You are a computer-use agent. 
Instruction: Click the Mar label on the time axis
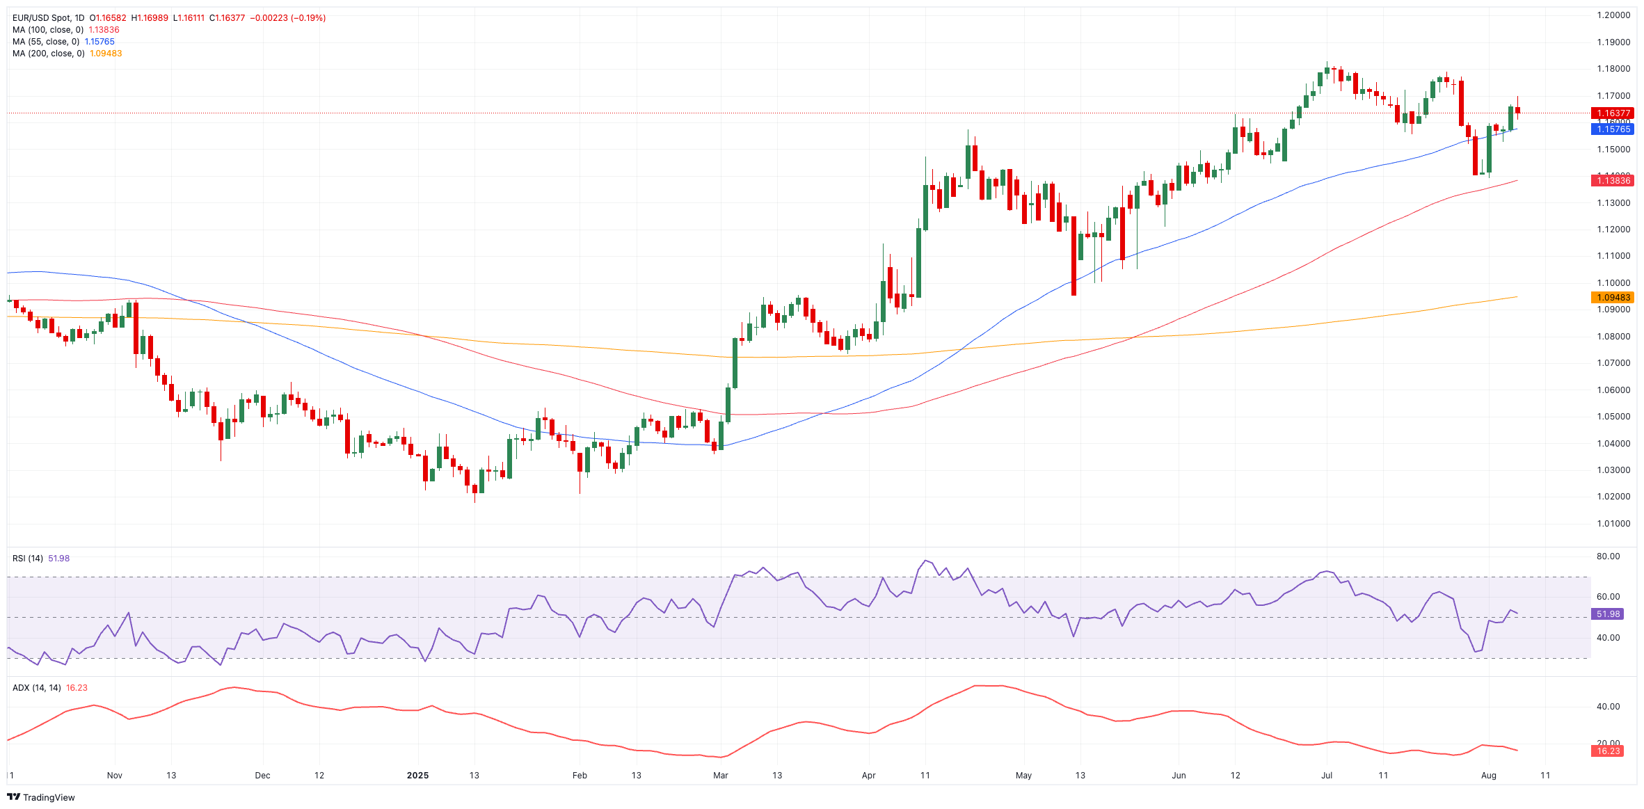tap(721, 776)
